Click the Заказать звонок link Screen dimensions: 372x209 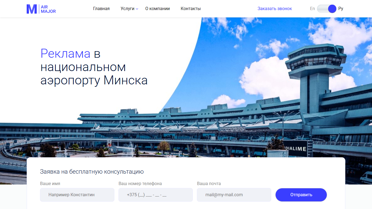click(x=275, y=9)
